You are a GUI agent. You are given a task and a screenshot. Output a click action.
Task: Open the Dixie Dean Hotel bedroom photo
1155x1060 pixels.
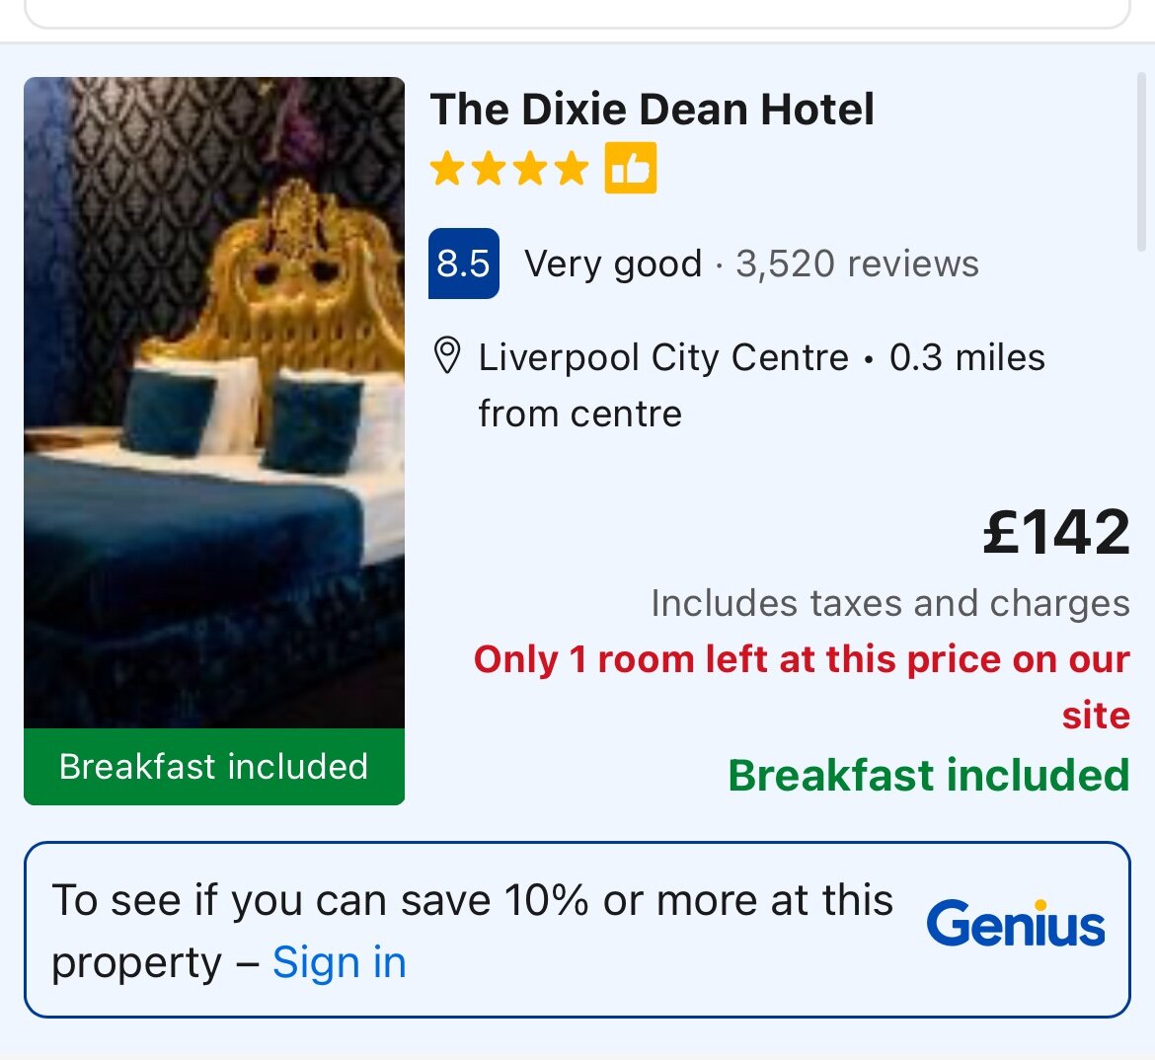pos(214,403)
